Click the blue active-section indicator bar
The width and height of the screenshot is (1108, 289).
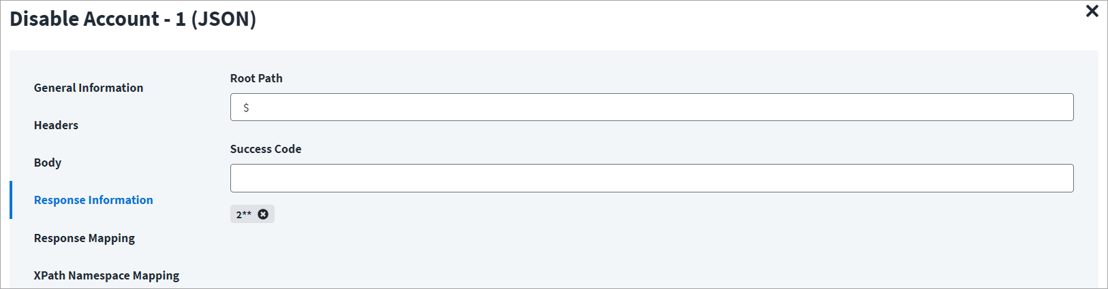tap(11, 200)
